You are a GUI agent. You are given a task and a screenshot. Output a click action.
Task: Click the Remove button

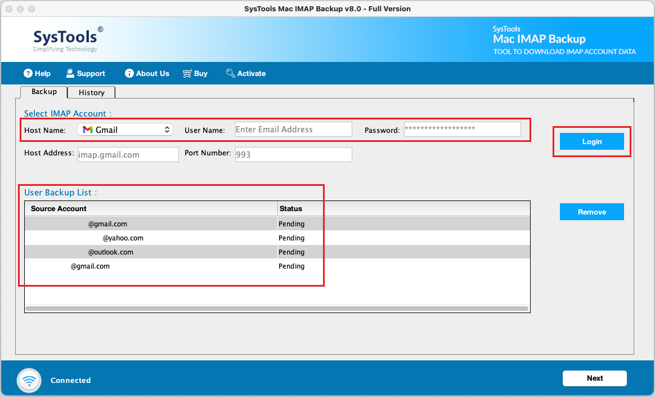coord(592,212)
